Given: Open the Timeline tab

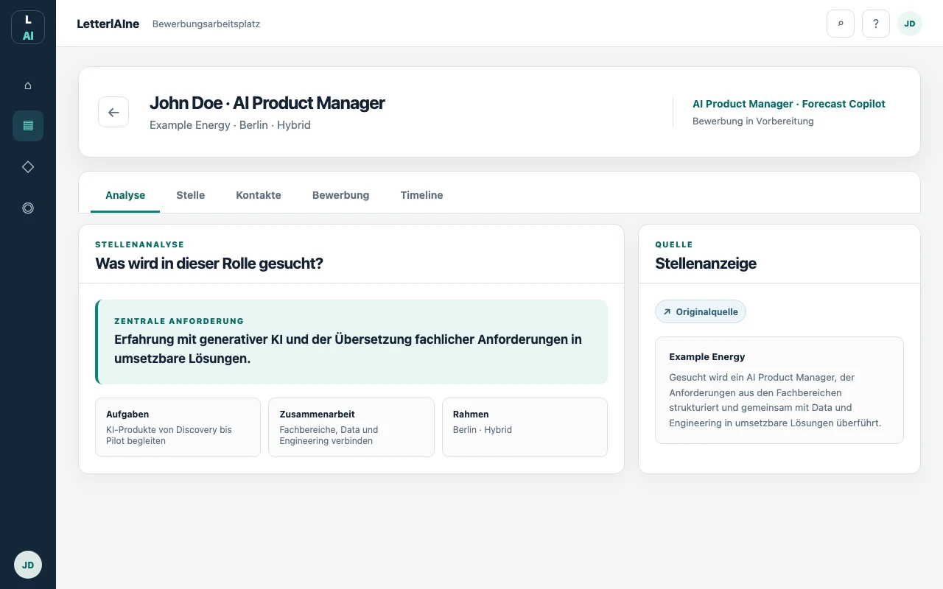Looking at the screenshot, I should pyautogui.click(x=422, y=196).
